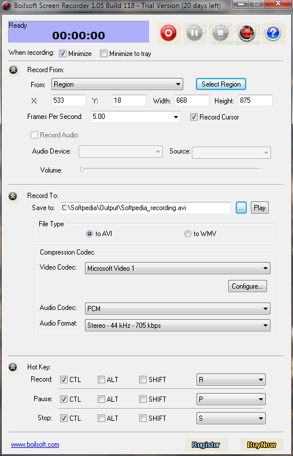The height and width of the screenshot is (456, 293).
Task: Click the Save to path field
Action: tap(146, 208)
